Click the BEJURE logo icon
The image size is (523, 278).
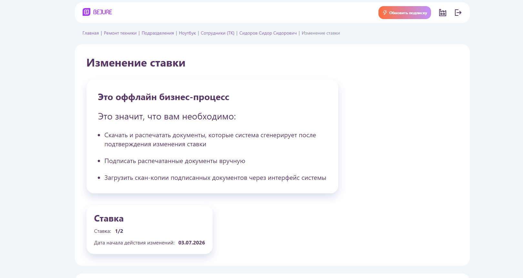86,12
